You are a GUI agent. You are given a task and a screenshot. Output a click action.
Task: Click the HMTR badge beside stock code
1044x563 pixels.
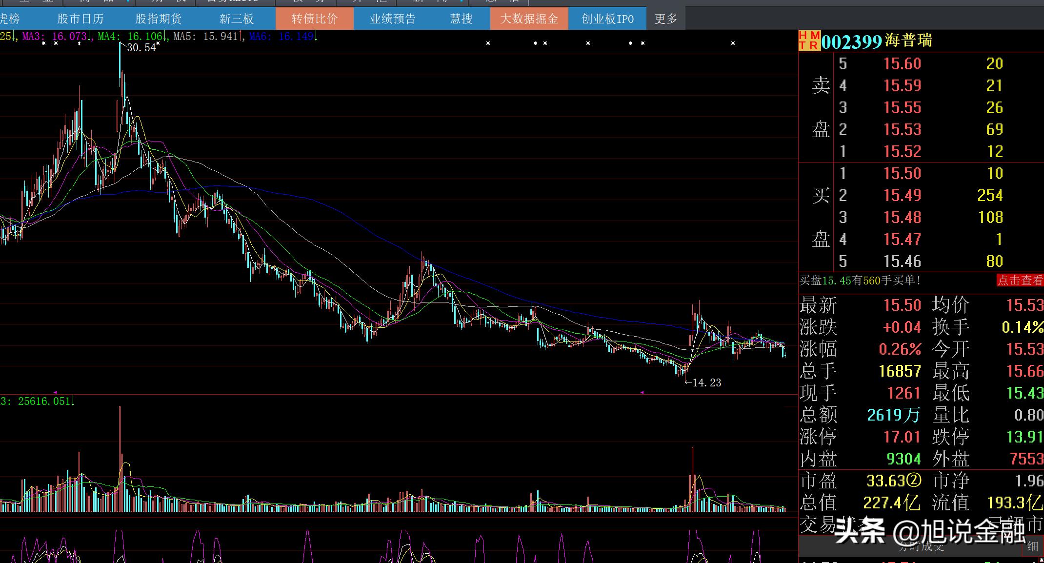pyautogui.click(x=809, y=41)
